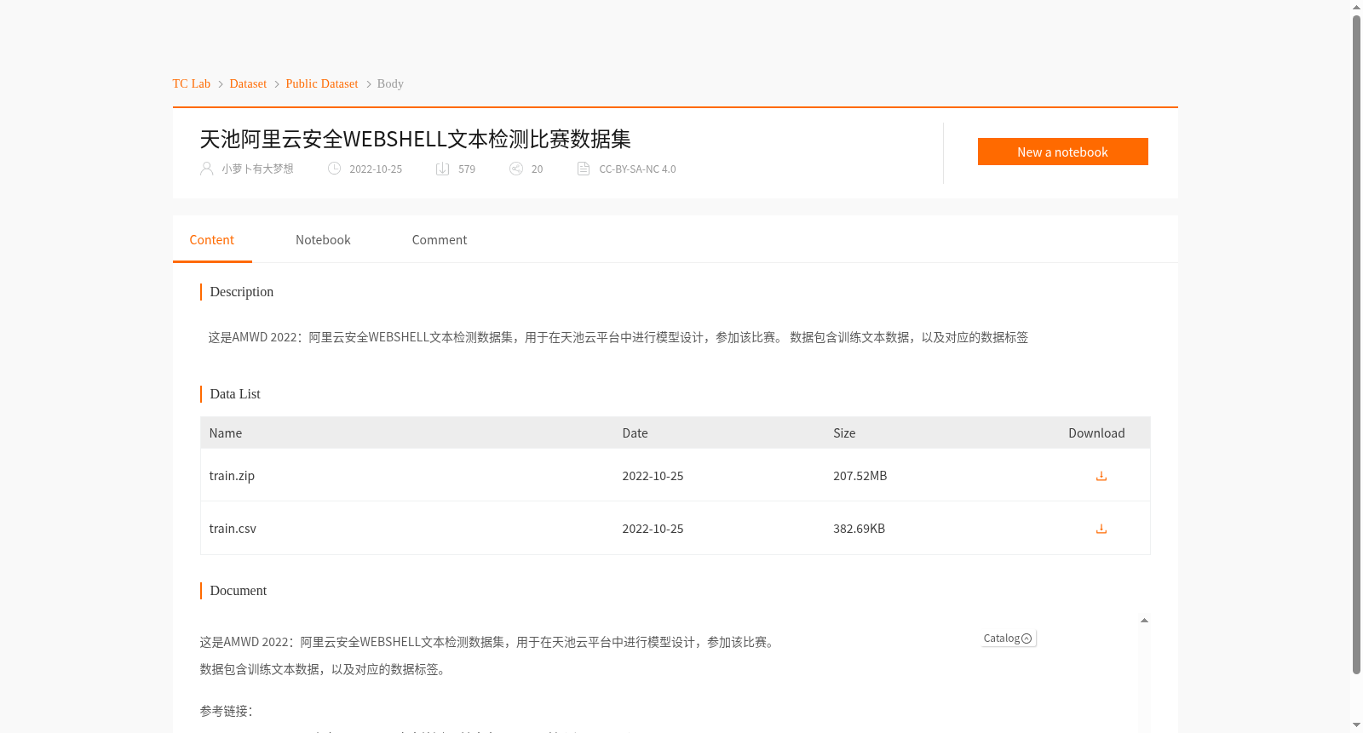
Task: Click train.csv file name
Action: [233, 529]
